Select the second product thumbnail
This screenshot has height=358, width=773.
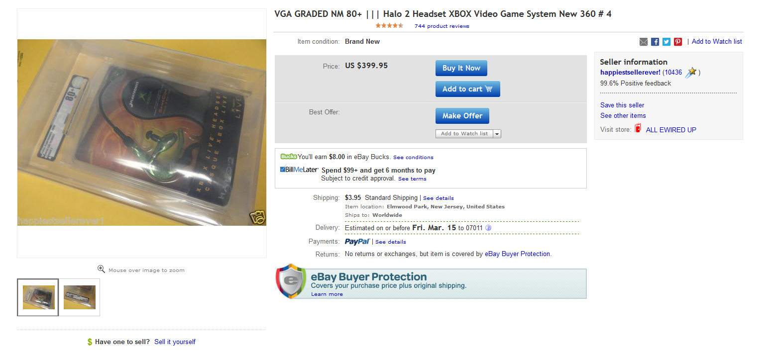(80, 297)
